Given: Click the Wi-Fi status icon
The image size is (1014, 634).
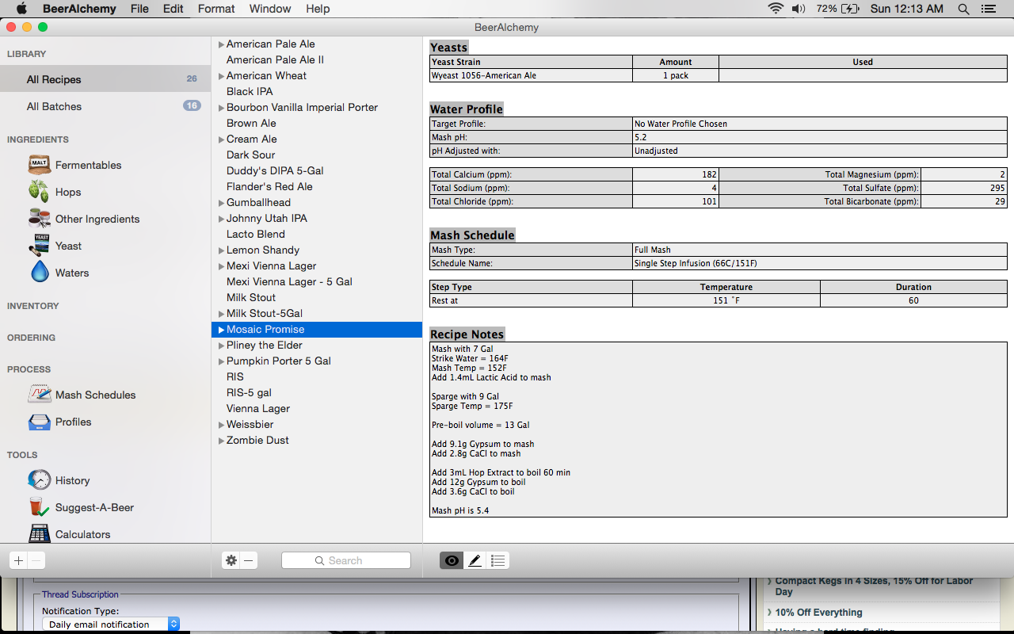Looking at the screenshot, I should pyautogui.click(x=776, y=9).
